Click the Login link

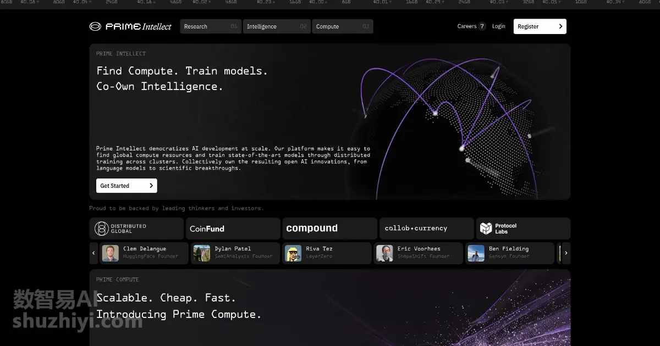pyautogui.click(x=498, y=26)
